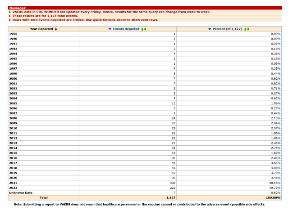This screenshot has height=215, width=288.
Task: Click the message stating 1,127 total events
Action: pyautogui.click(x=45, y=16)
